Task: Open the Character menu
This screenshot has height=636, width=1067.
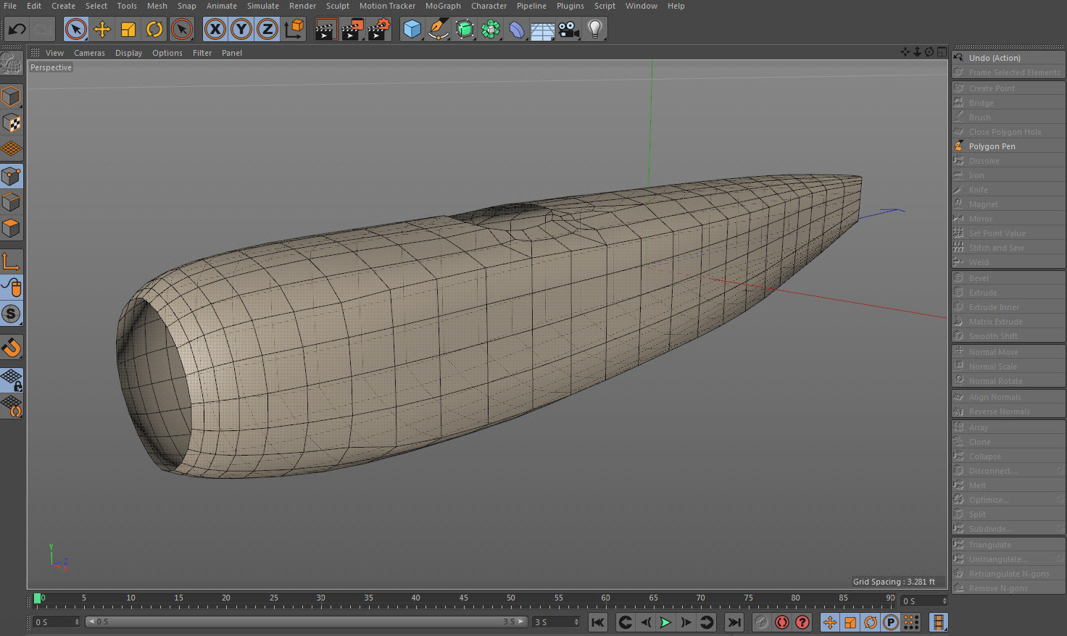Action: 489,6
